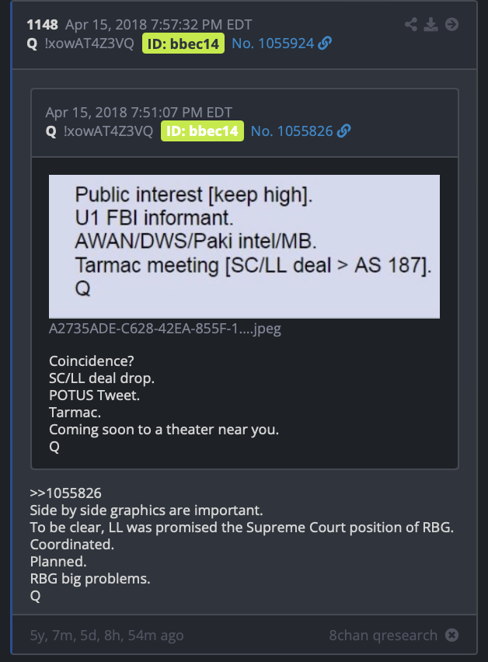Image resolution: width=488 pixels, height=662 pixels.
Task: Open quoted post link No. 1055826
Action: (291, 131)
